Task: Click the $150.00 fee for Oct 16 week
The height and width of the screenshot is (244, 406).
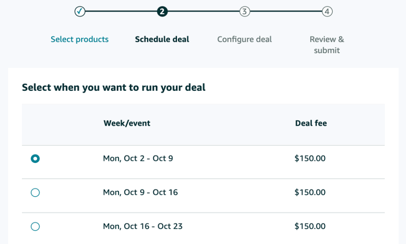Action: (x=310, y=226)
